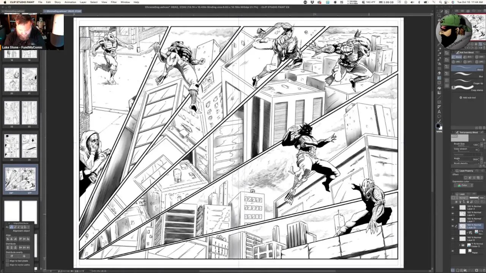Screen dimensions: 486x273
Task: Select the Text tool (A icon)
Action: point(439,111)
